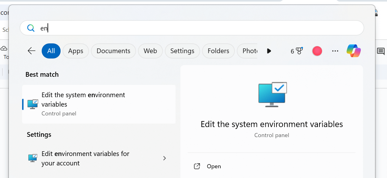Image resolution: width=387 pixels, height=178 pixels.
Task: Click the red profile avatar circle
Action: [x=317, y=51]
